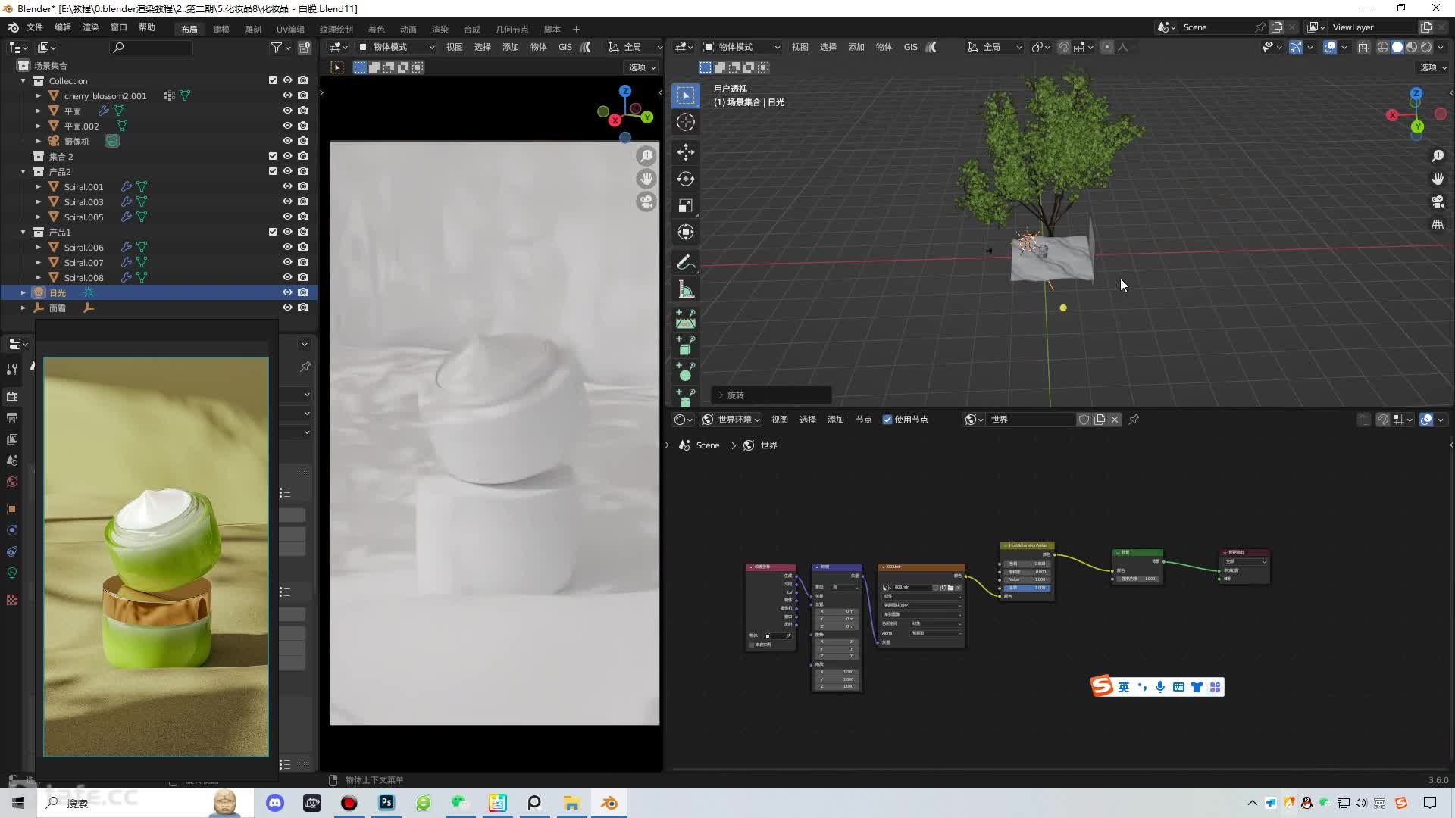Collapse the 产品2 collection
The width and height of the screenshot is (1455, 818).
(23, 171)
